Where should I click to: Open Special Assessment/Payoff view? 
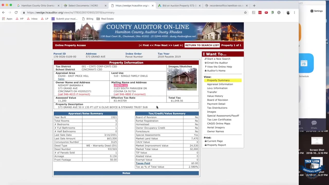pyautogui.click(x=223, y=116)
